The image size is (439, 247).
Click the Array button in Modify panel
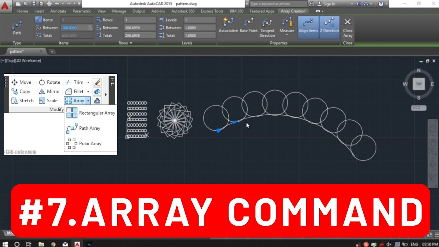click(x=75, y=101)
